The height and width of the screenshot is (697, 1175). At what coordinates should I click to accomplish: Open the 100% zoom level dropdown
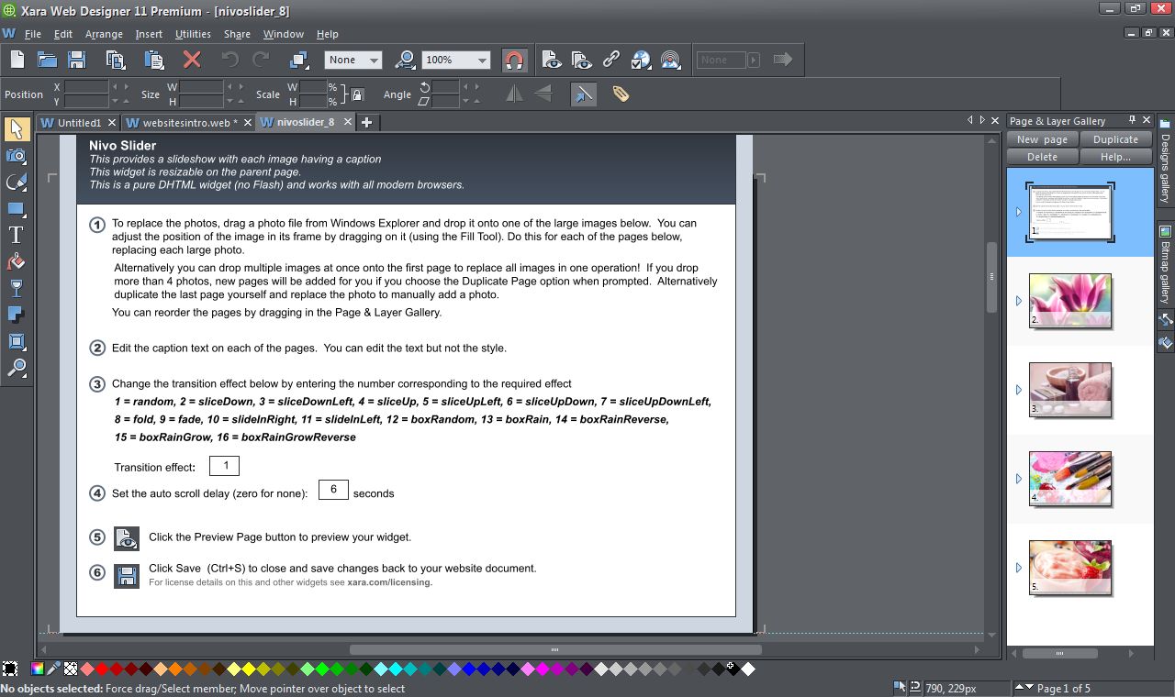click(456, 60)
